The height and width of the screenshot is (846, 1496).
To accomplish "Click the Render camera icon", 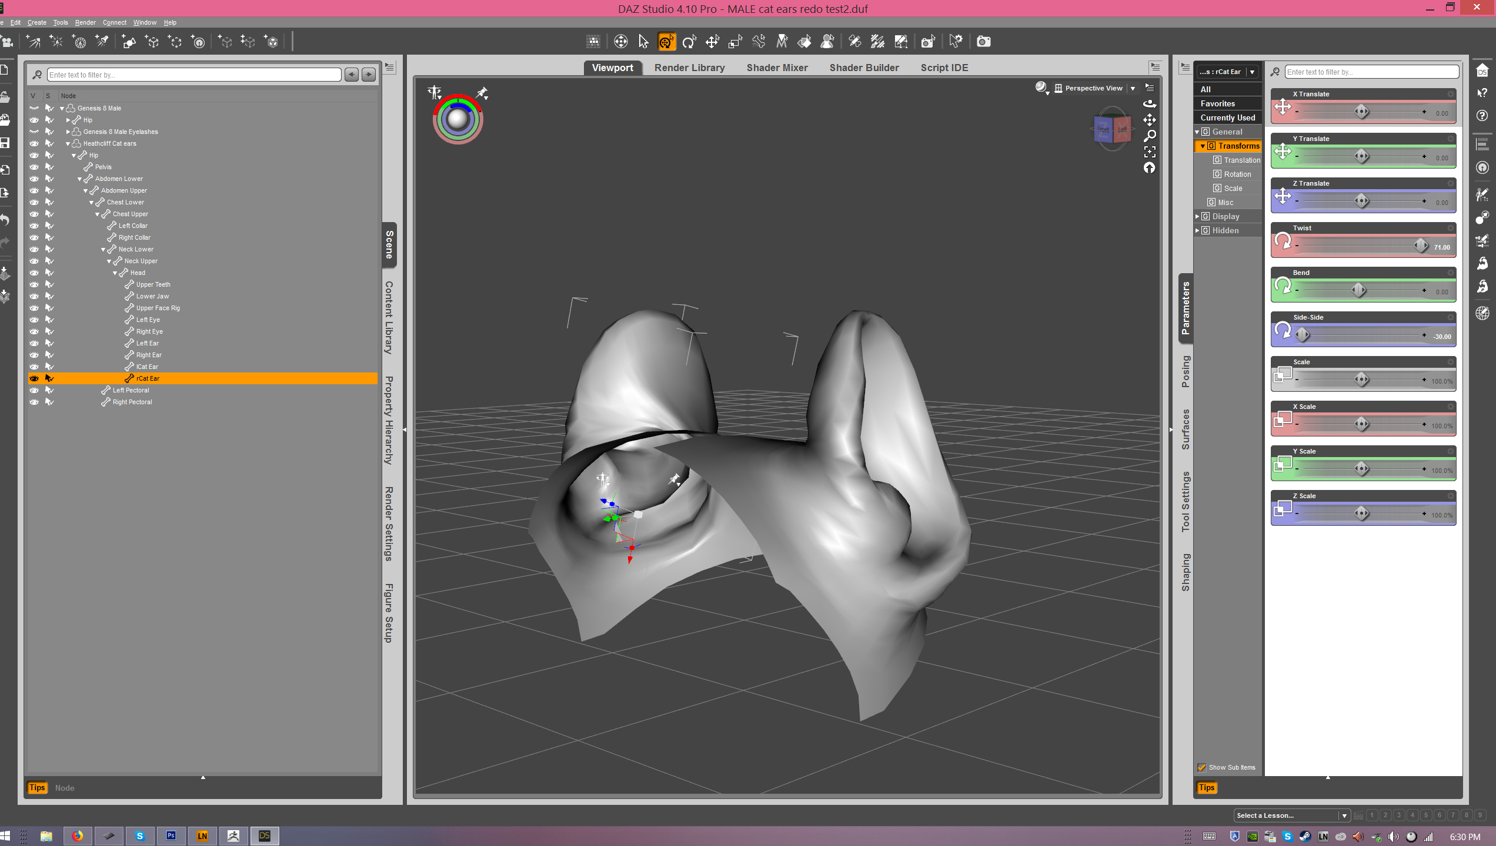I will tap(983, 42).
